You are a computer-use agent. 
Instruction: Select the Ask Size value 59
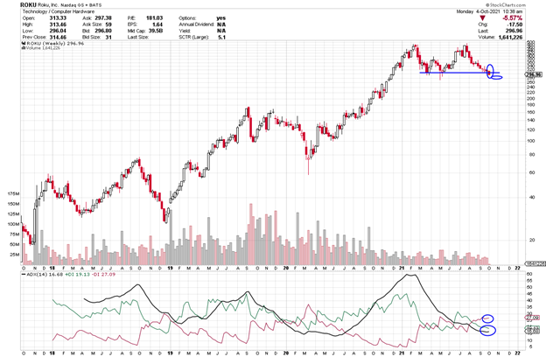[108, 24]
